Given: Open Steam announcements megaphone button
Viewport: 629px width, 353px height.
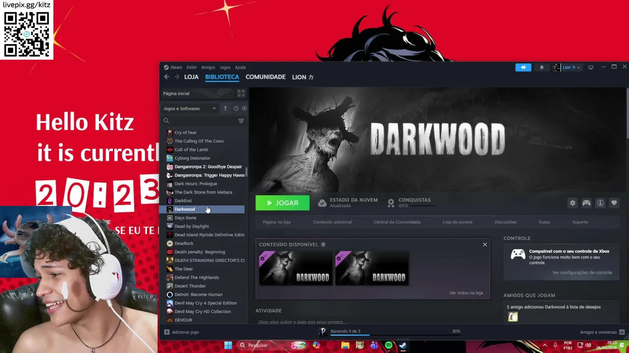Looking at the screenshot, I should (523, 67).
